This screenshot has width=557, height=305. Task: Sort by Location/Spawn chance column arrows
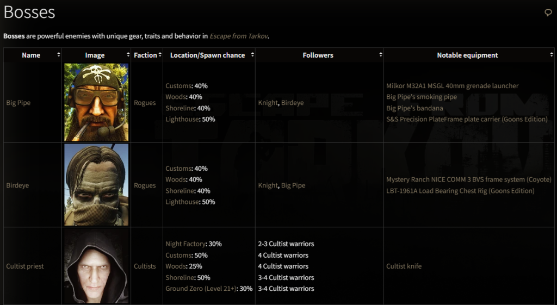coord(252,55)
